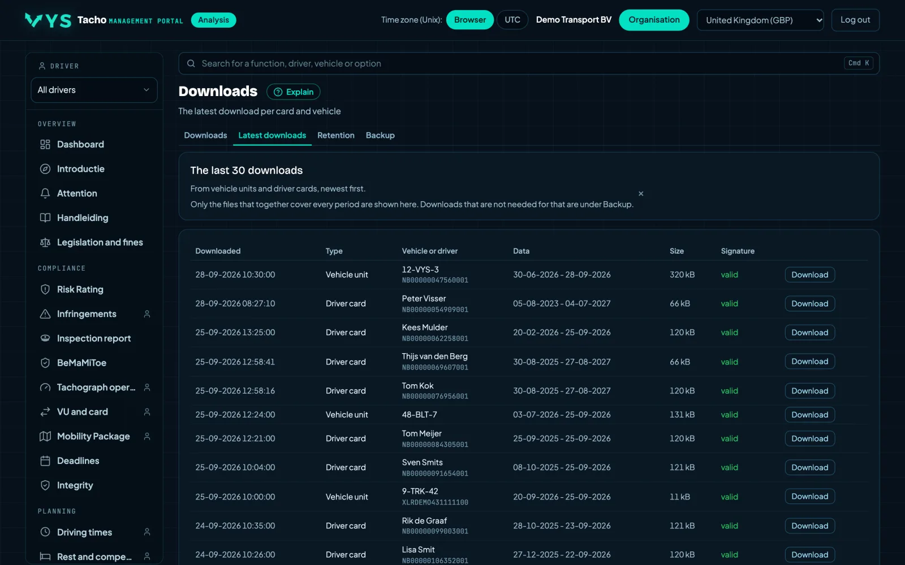Open the Downloads tab
The image size is (905, 565).
(205, 136)
